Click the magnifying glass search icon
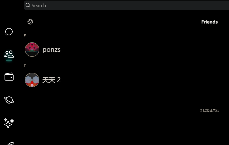 [28, 5]
